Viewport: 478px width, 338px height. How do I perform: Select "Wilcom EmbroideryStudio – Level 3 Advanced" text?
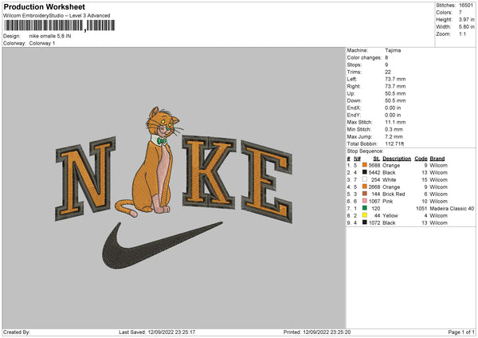point(57,16)
